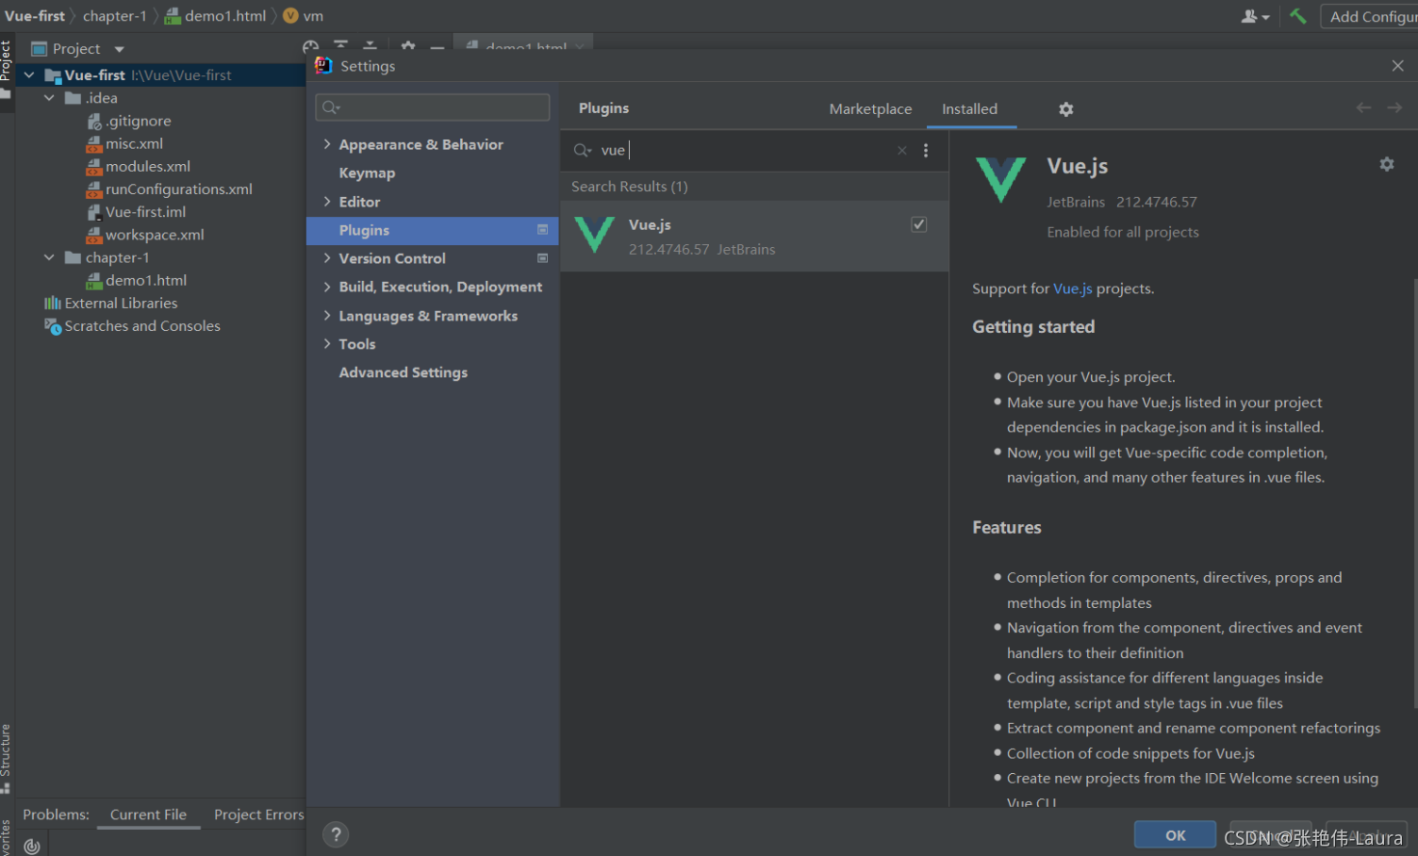Image resolution: width=1418 pixels, height=856 pixels.
Task: Open search options three-dot menu
Action: 926,150
